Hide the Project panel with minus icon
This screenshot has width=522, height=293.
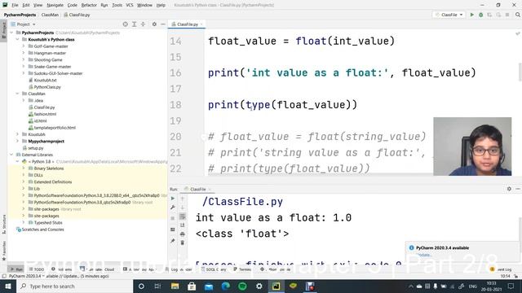tap(163, 24)
